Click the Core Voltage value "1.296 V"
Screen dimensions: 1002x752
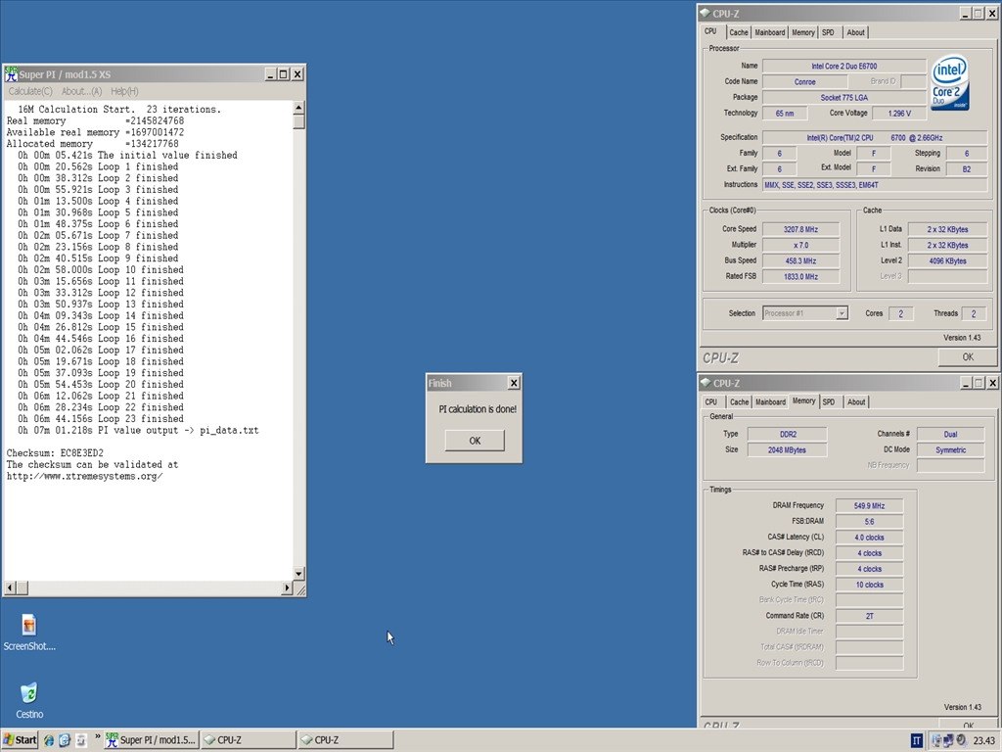tap(899, 114)
